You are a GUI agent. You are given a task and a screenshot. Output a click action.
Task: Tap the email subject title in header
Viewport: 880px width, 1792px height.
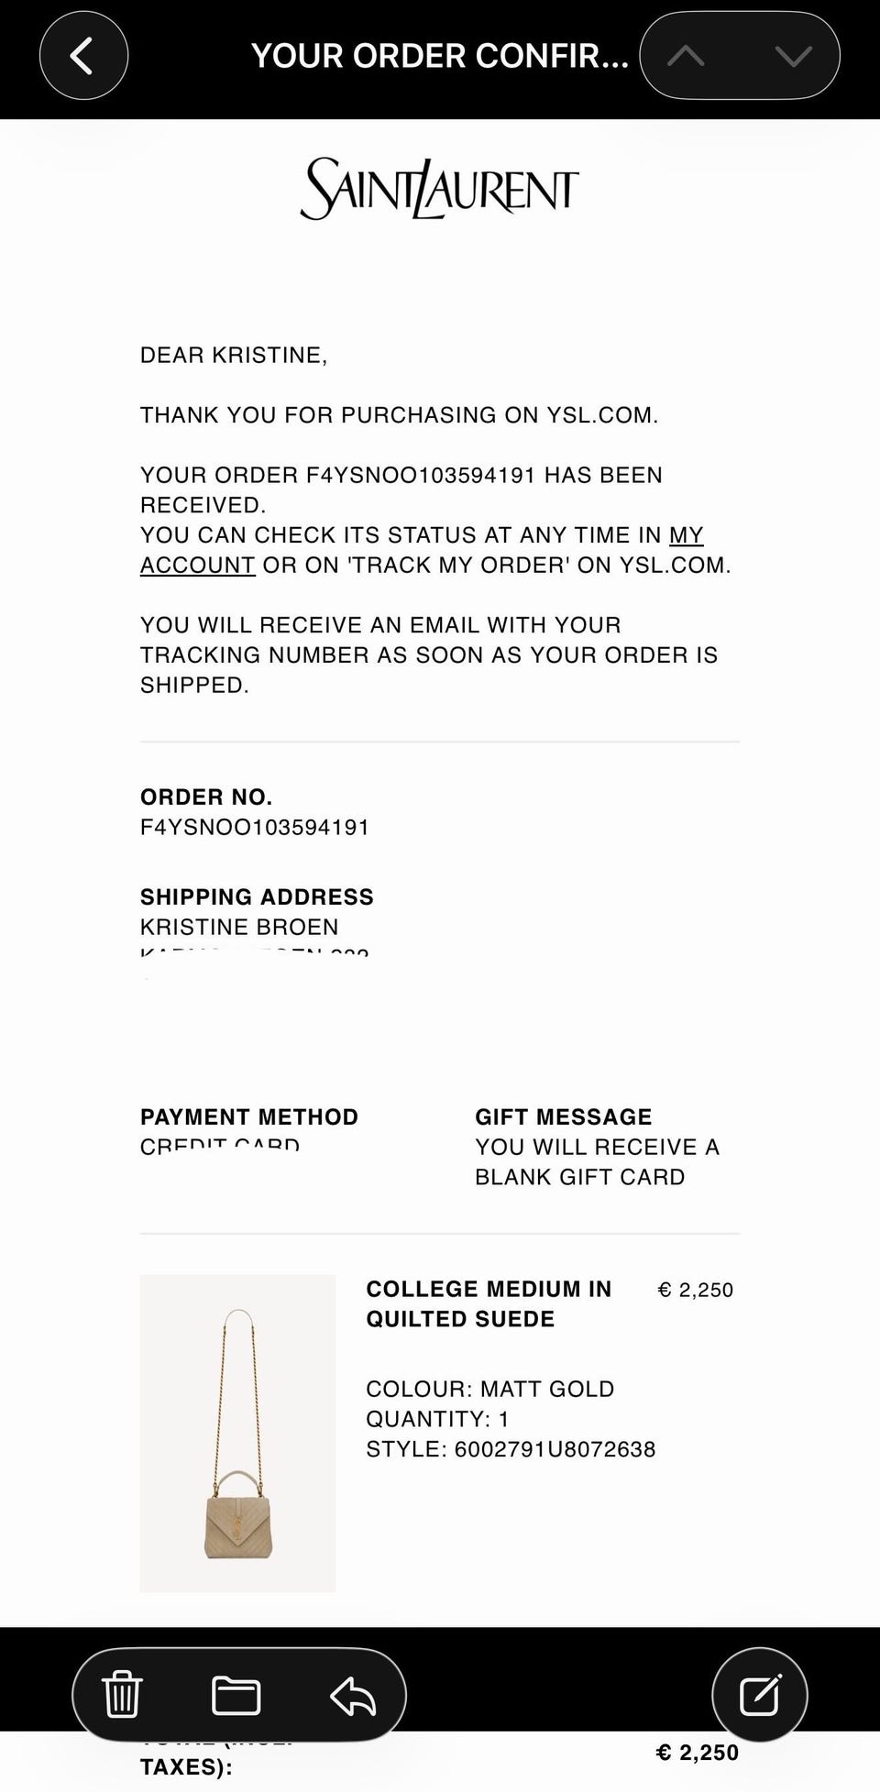(440, 56)
